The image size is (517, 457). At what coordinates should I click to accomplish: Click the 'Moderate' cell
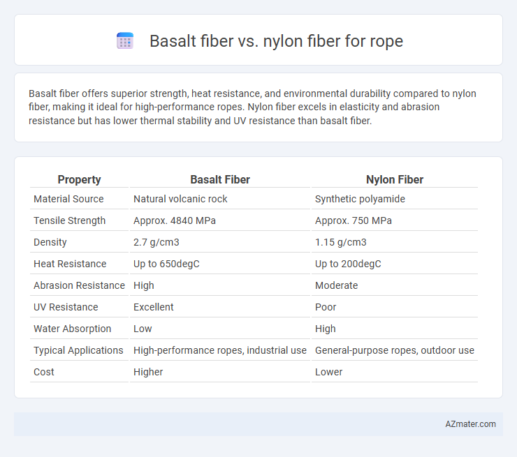pyautogui.click(x=336, y=285)
